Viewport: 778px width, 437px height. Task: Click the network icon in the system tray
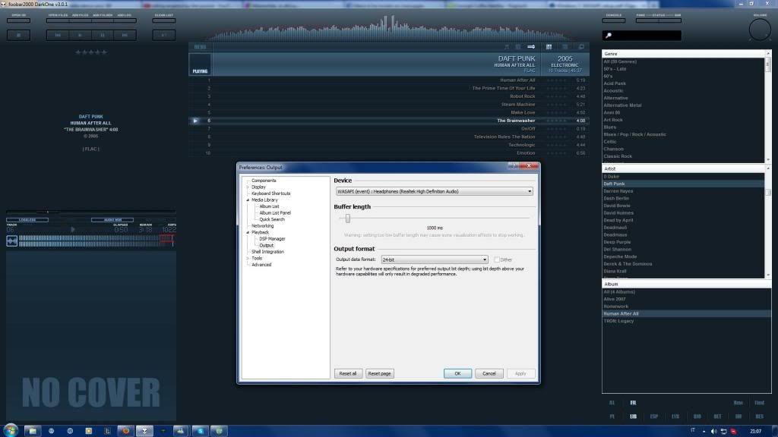tap(723, 431)
